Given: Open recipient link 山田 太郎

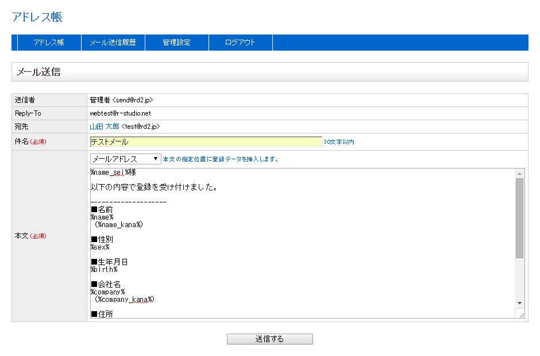Looking at the screenshot, I should (105, 127).
